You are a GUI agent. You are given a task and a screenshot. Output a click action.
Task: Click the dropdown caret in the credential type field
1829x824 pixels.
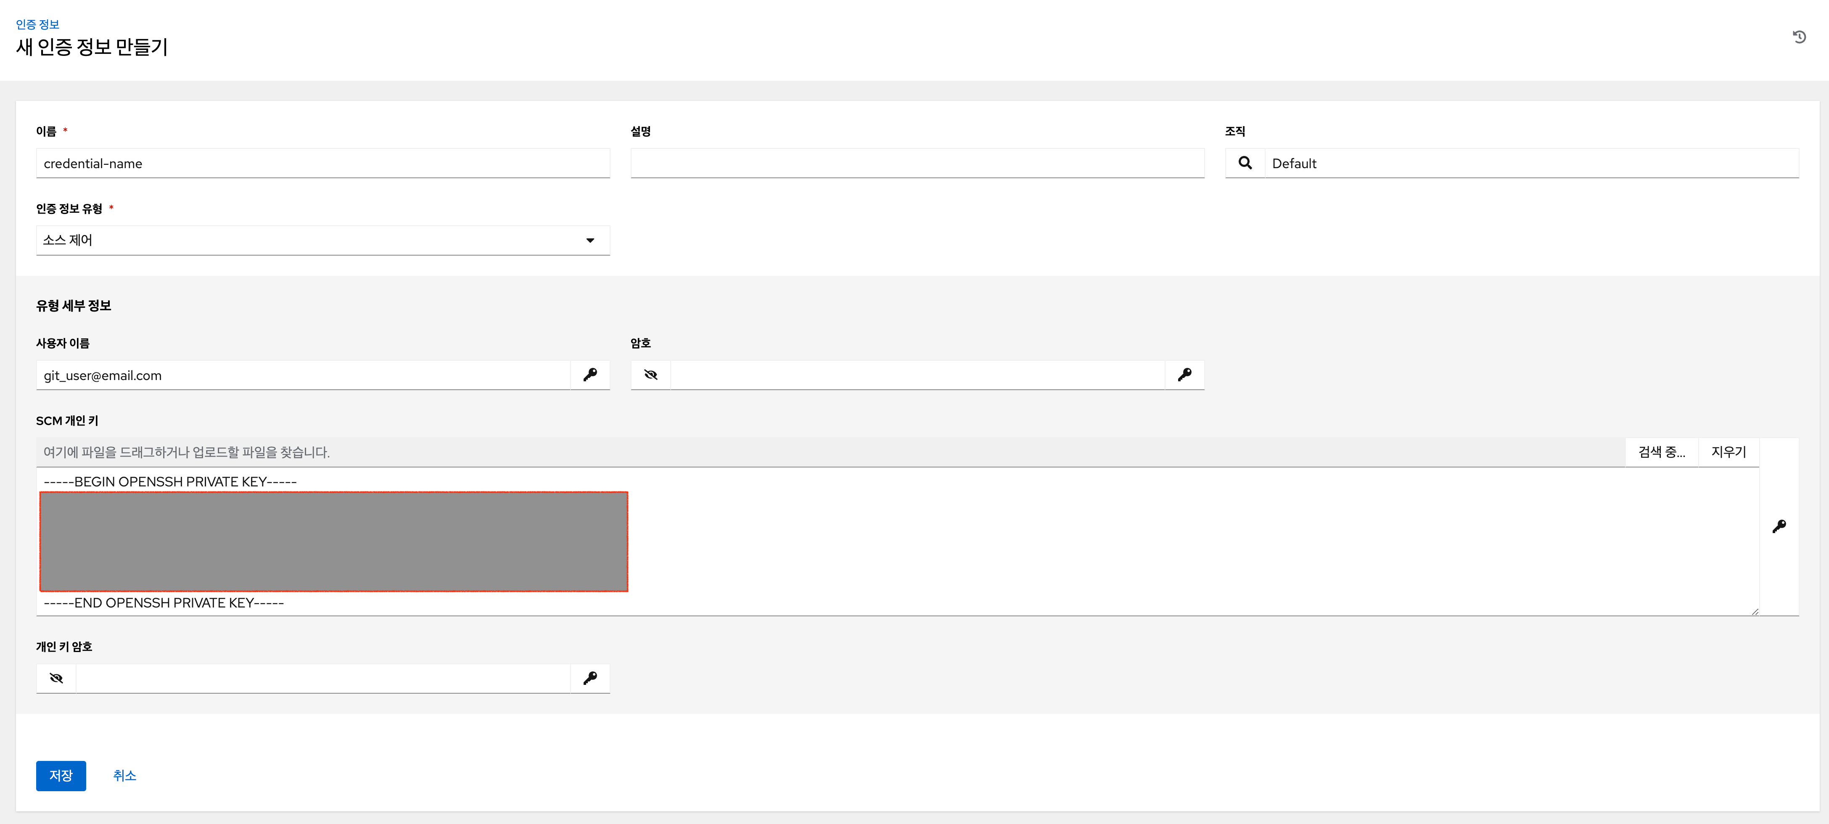click(x=590, y=240)
